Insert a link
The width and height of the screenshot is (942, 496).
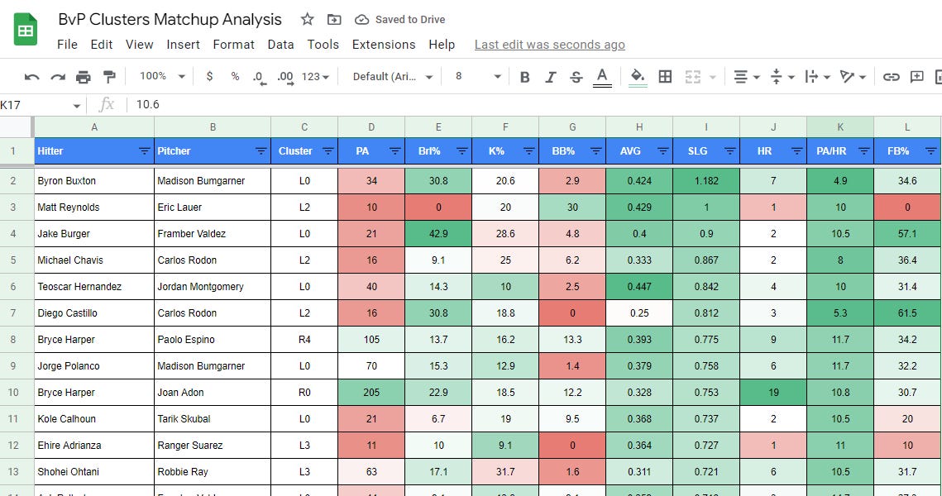(891, 76)
